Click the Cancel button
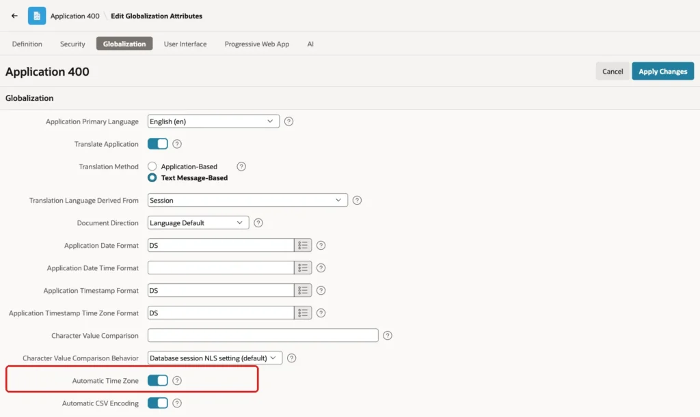 pyautogui.click(x=612, y=71)
